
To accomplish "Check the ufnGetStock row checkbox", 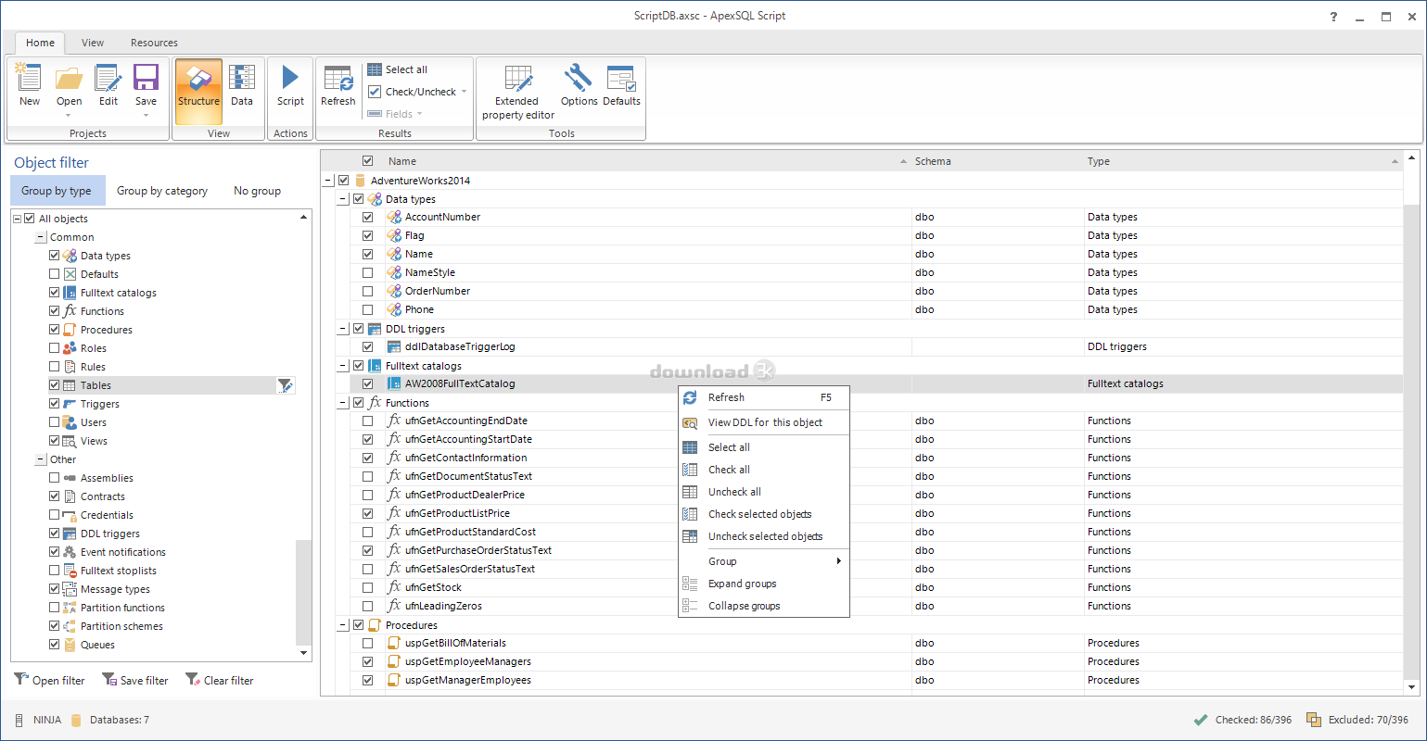I will click(x=368, y=587).
